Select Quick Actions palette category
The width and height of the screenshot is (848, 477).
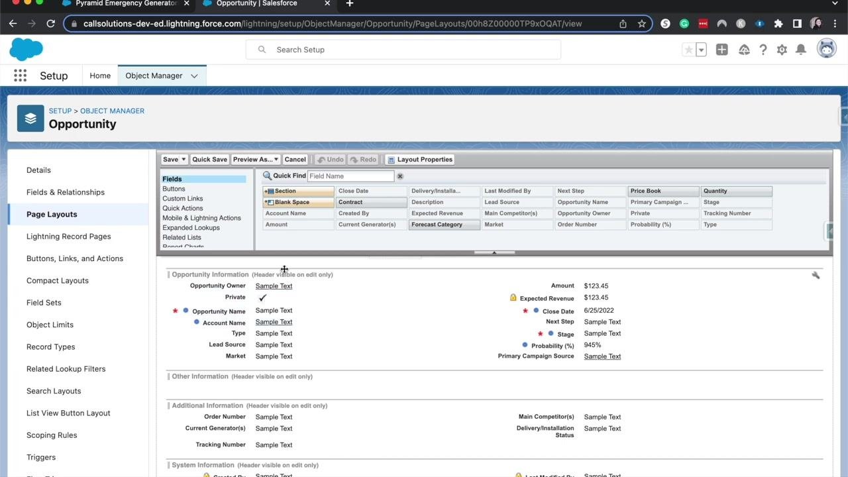coord(183,208)
